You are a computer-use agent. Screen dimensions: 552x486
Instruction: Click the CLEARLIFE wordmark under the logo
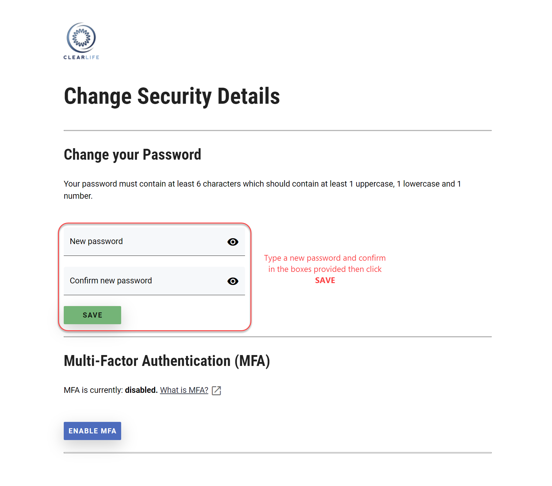(x=81, y=57)
